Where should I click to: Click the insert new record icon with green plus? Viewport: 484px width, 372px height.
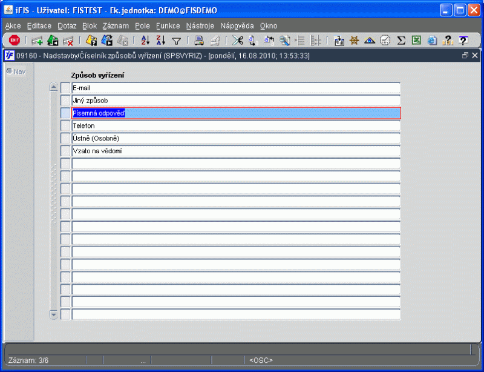pyautogui.click(x=38, y=41)
